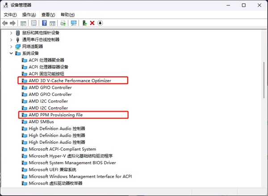Click the network icon of 网络适配器
The width and height of the screenshot is (268, 196).
[18, 46]
